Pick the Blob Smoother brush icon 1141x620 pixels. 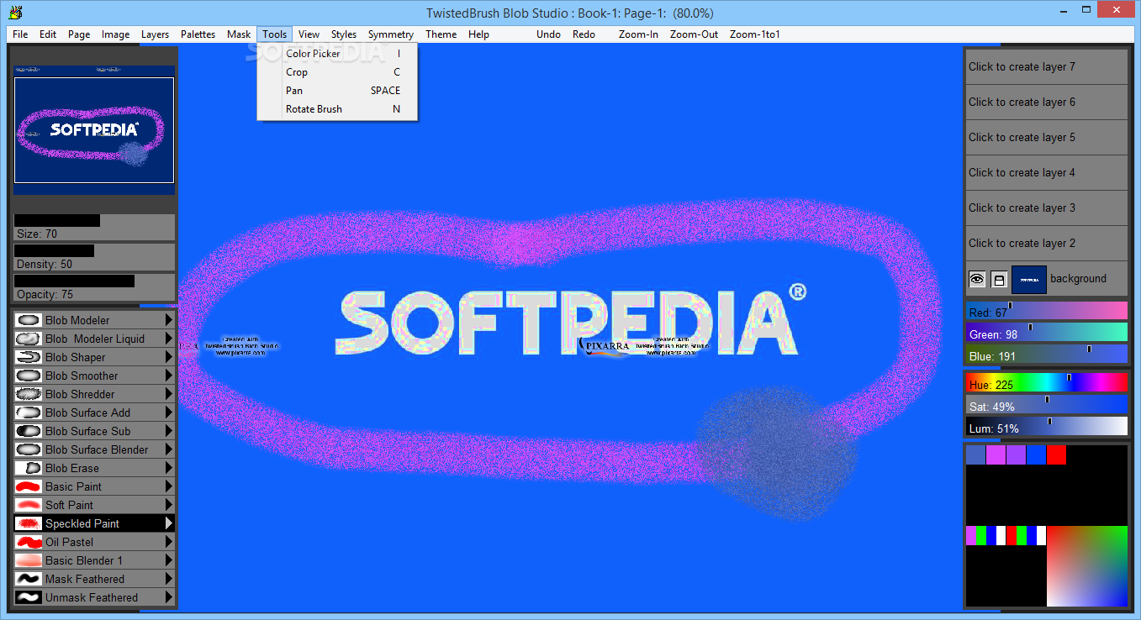click(29, 376)
